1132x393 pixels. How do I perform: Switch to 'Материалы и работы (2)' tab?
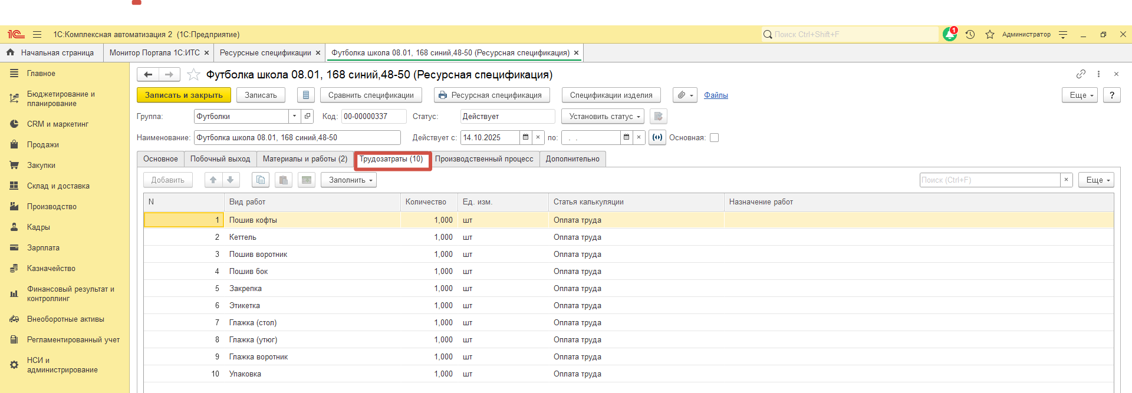click(305, 159)
